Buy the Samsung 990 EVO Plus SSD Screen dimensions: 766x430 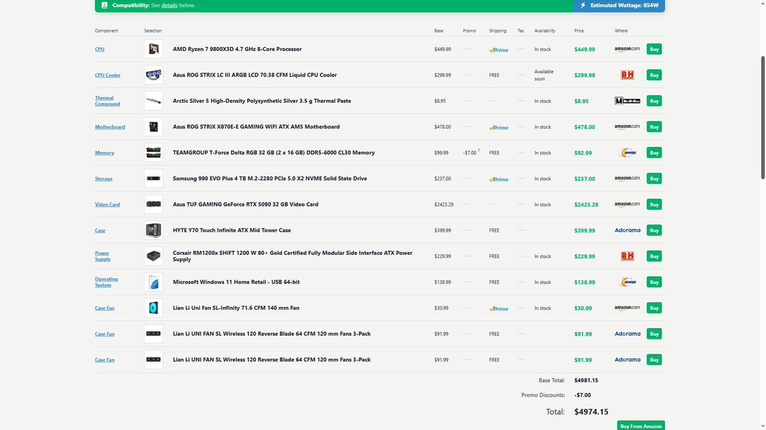pyautogui.click(x=654, y=178)
